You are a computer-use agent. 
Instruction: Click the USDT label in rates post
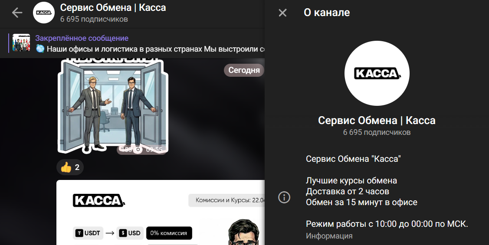(x=88, y=233)
